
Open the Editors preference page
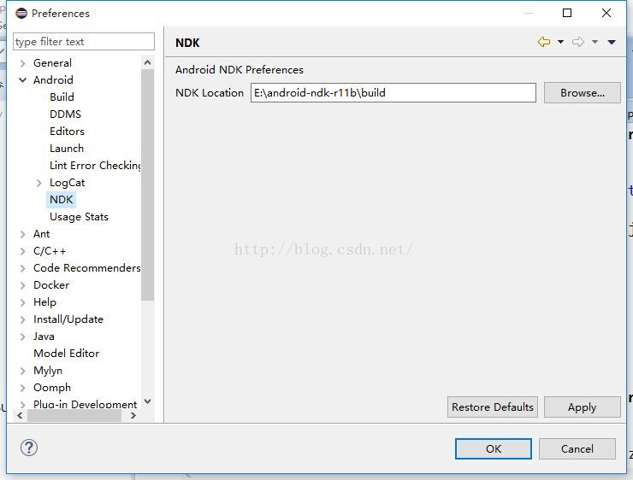point(67,132)
